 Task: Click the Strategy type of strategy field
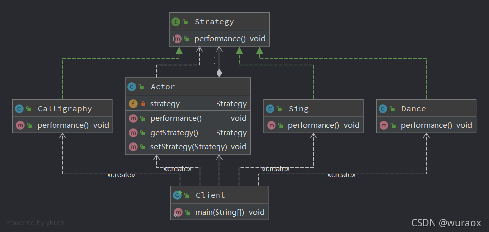tap(231, 104)
